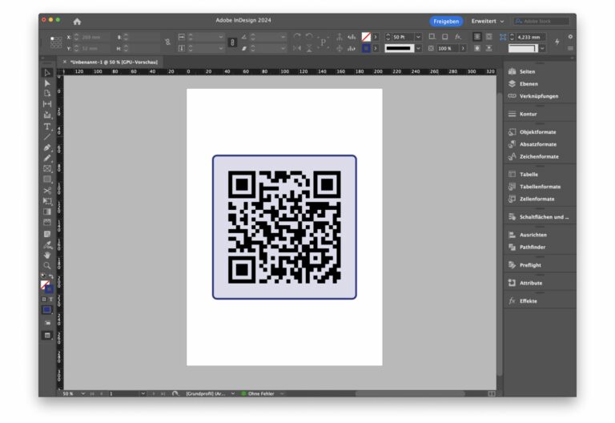This screenshot has height=423, width=615.
Task: Select the Content Collector tool
Action: coord(47,115)
